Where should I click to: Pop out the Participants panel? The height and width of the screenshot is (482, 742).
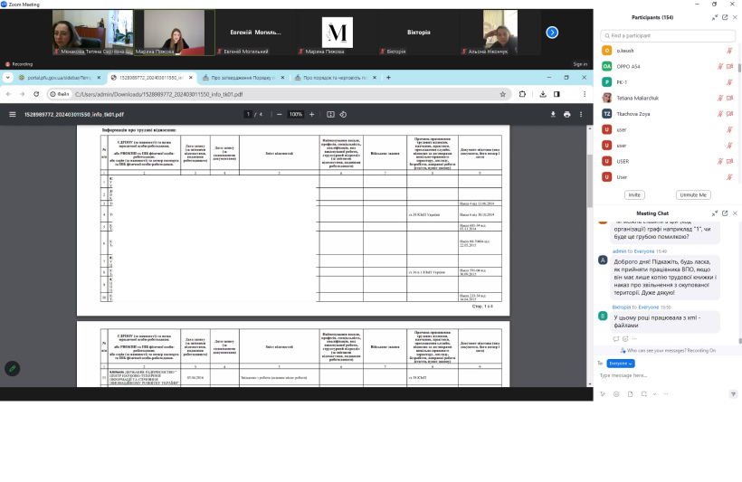point(725,17)
